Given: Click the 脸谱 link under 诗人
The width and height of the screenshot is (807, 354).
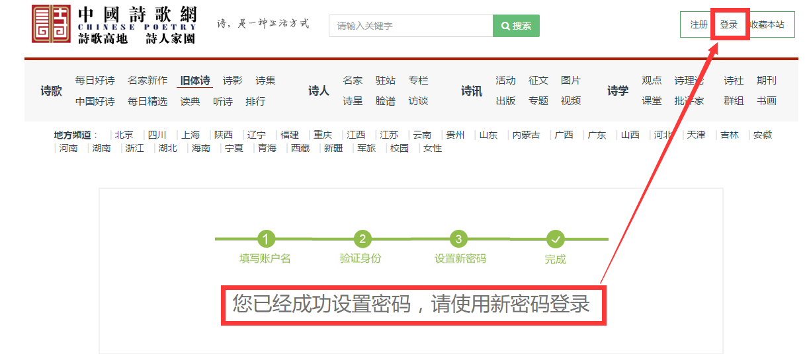Looking at the screenshot, I should click(x=386, y=101).
